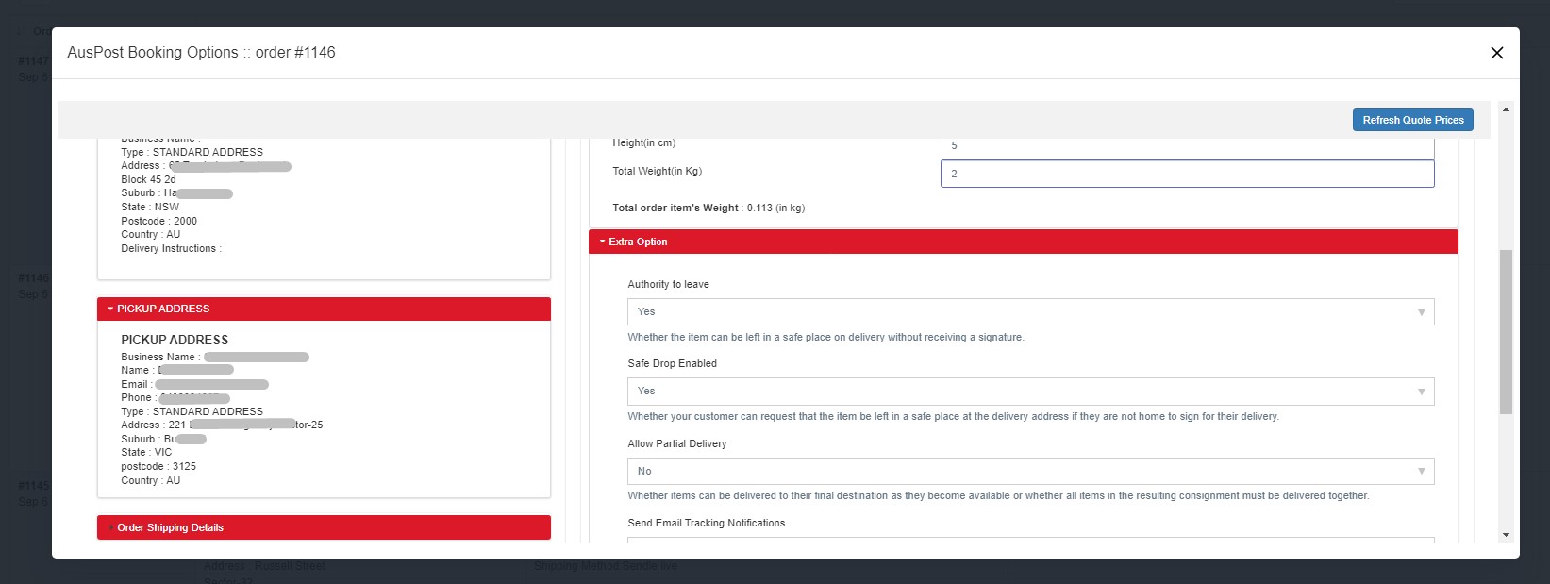Open the Authority to leave dropdown

coord(1030,312)
